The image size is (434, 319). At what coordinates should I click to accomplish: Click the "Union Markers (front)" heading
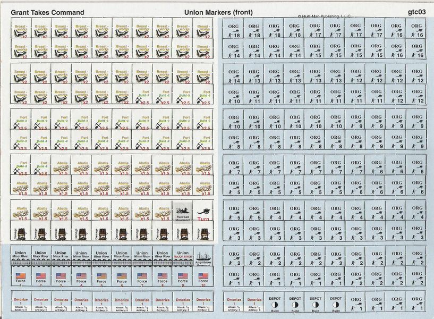(218, 12)
